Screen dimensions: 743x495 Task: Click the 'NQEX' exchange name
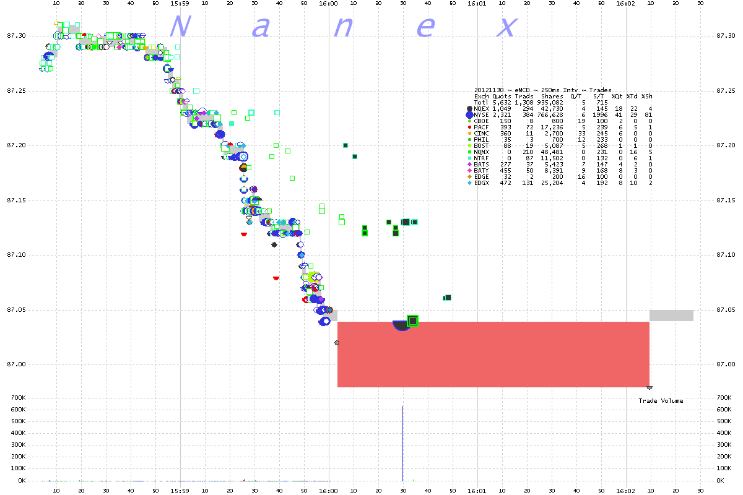click(x=481, y=109)
